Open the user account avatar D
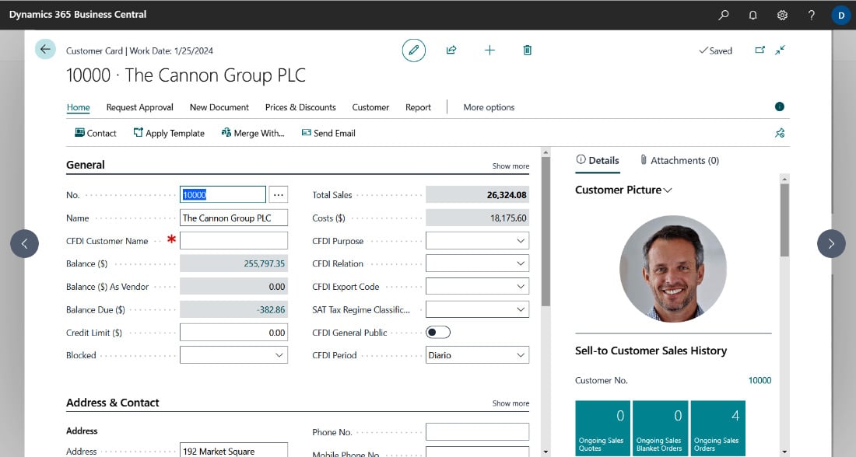 point(840,15)
